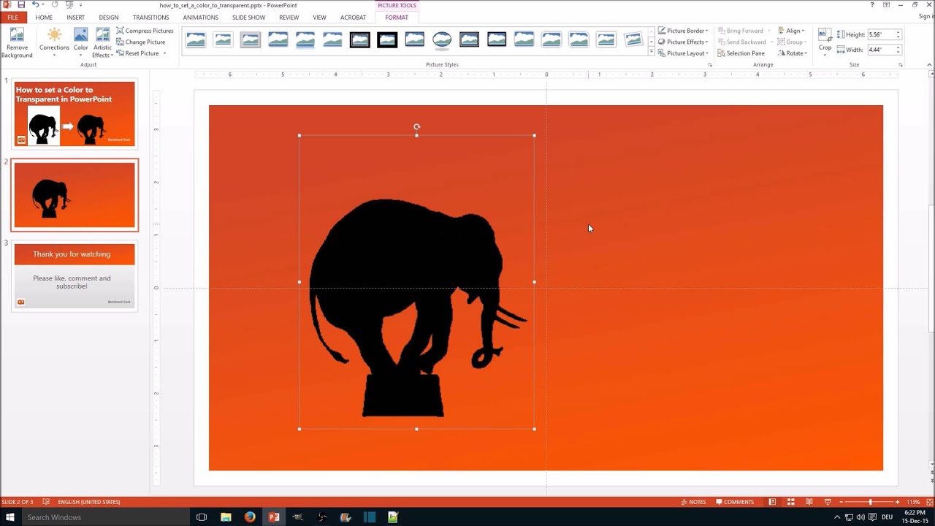This screenshot has height=526, width=935.
Task: Apply the rotated white picture style at the gallery's end
Action: (633, 39)
